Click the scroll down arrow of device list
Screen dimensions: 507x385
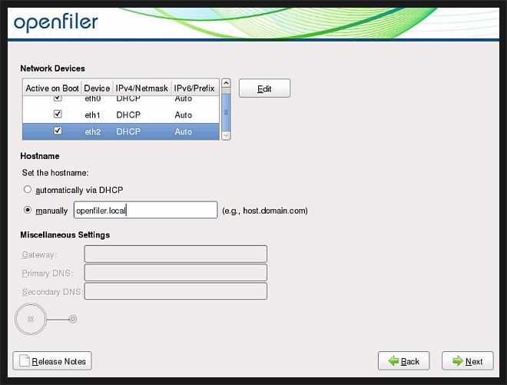click(226, 135)
